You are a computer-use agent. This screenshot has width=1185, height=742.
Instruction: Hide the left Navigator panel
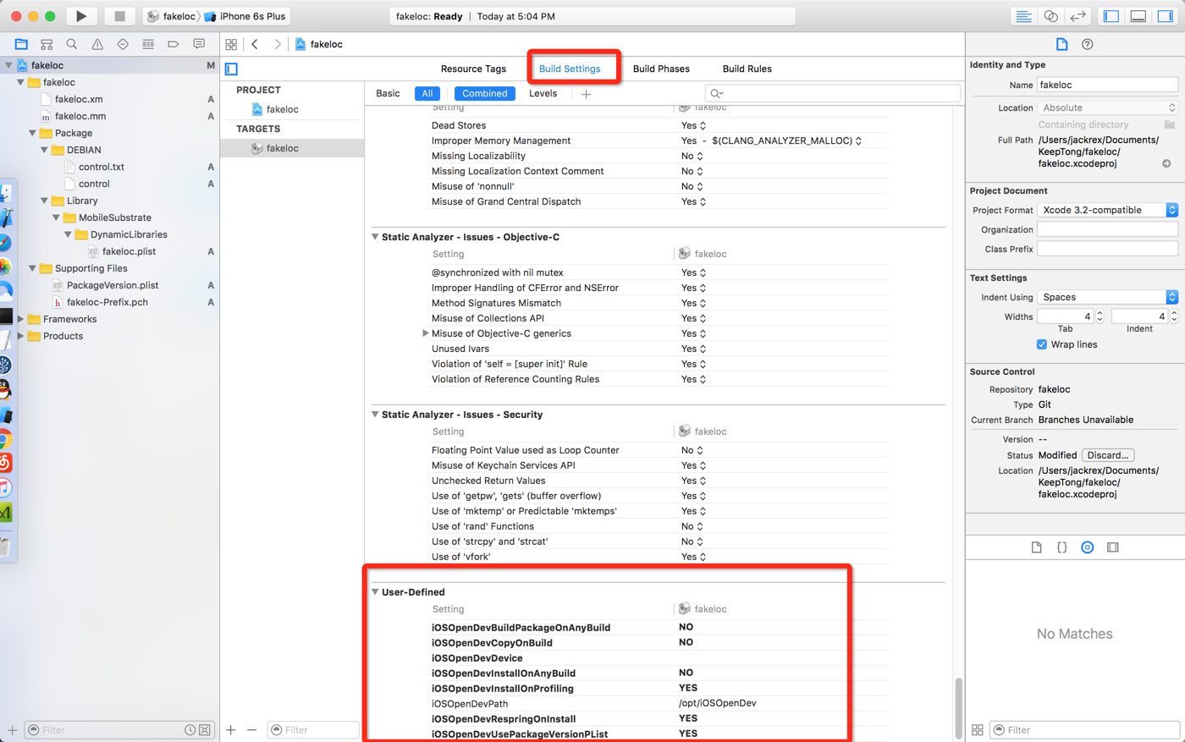tap(1111, 16)
